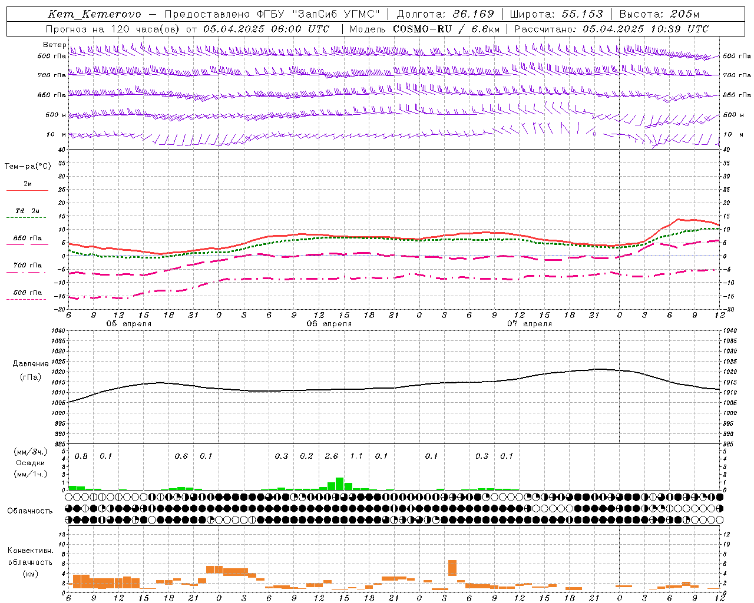Select the Тем-ра(°C) axis title
The image size is (754, 603).
(x=28, y=167)
